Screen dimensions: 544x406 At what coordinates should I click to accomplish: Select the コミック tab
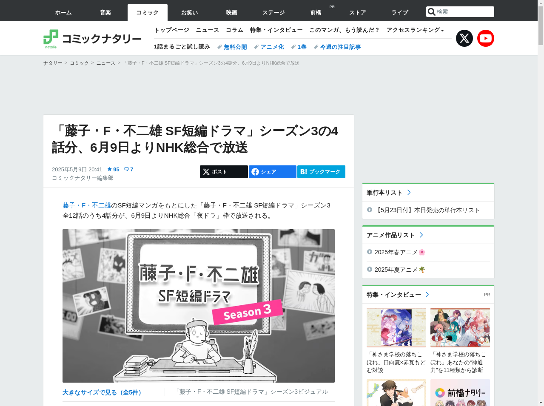(148, 13)
